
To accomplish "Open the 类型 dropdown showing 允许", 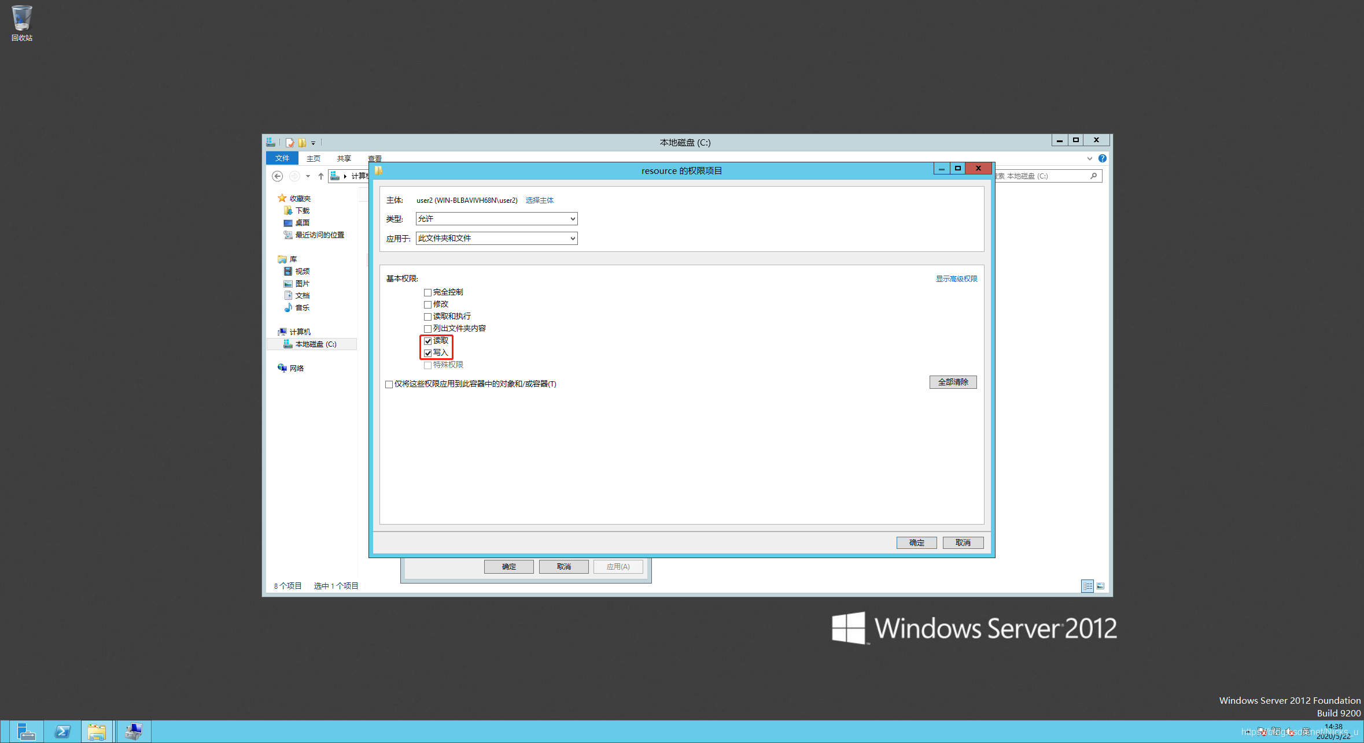I will pos(496,219).
